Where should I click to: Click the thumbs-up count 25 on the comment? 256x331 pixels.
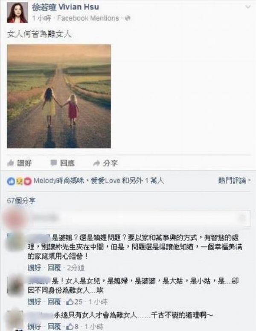point(75,301)
